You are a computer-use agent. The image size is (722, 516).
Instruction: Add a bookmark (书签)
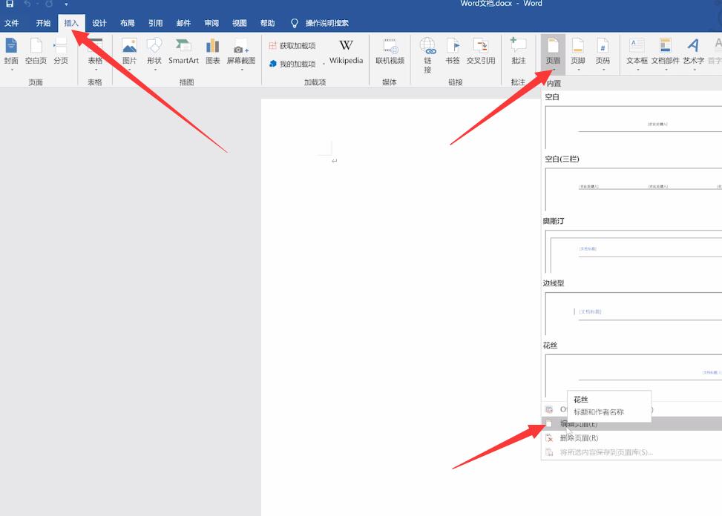453,51
